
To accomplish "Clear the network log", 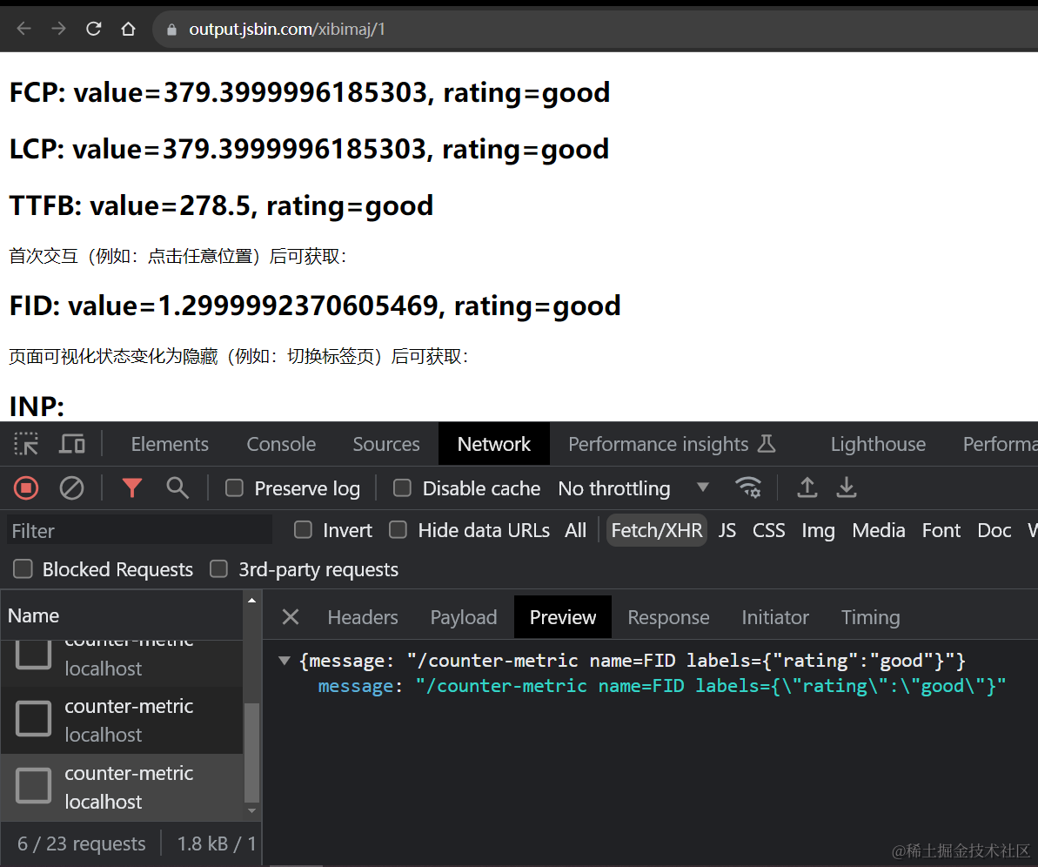I will point(71,488).
